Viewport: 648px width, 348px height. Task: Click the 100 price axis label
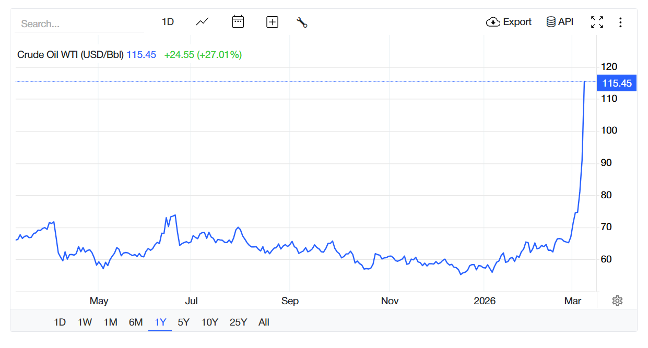pos(609,130)
